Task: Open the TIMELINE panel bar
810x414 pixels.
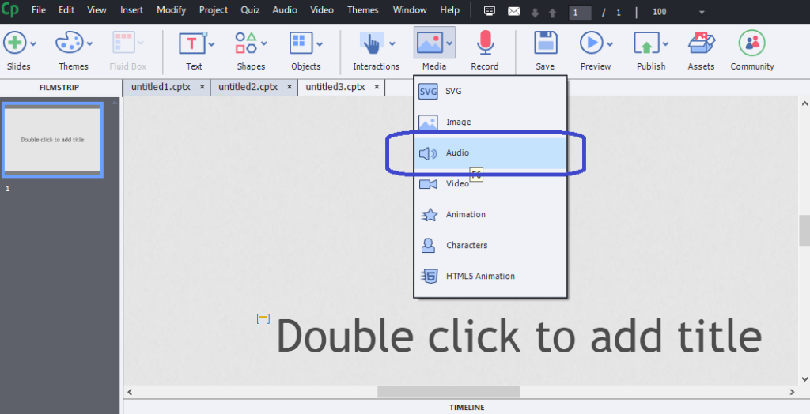Action: pos(467,408)
